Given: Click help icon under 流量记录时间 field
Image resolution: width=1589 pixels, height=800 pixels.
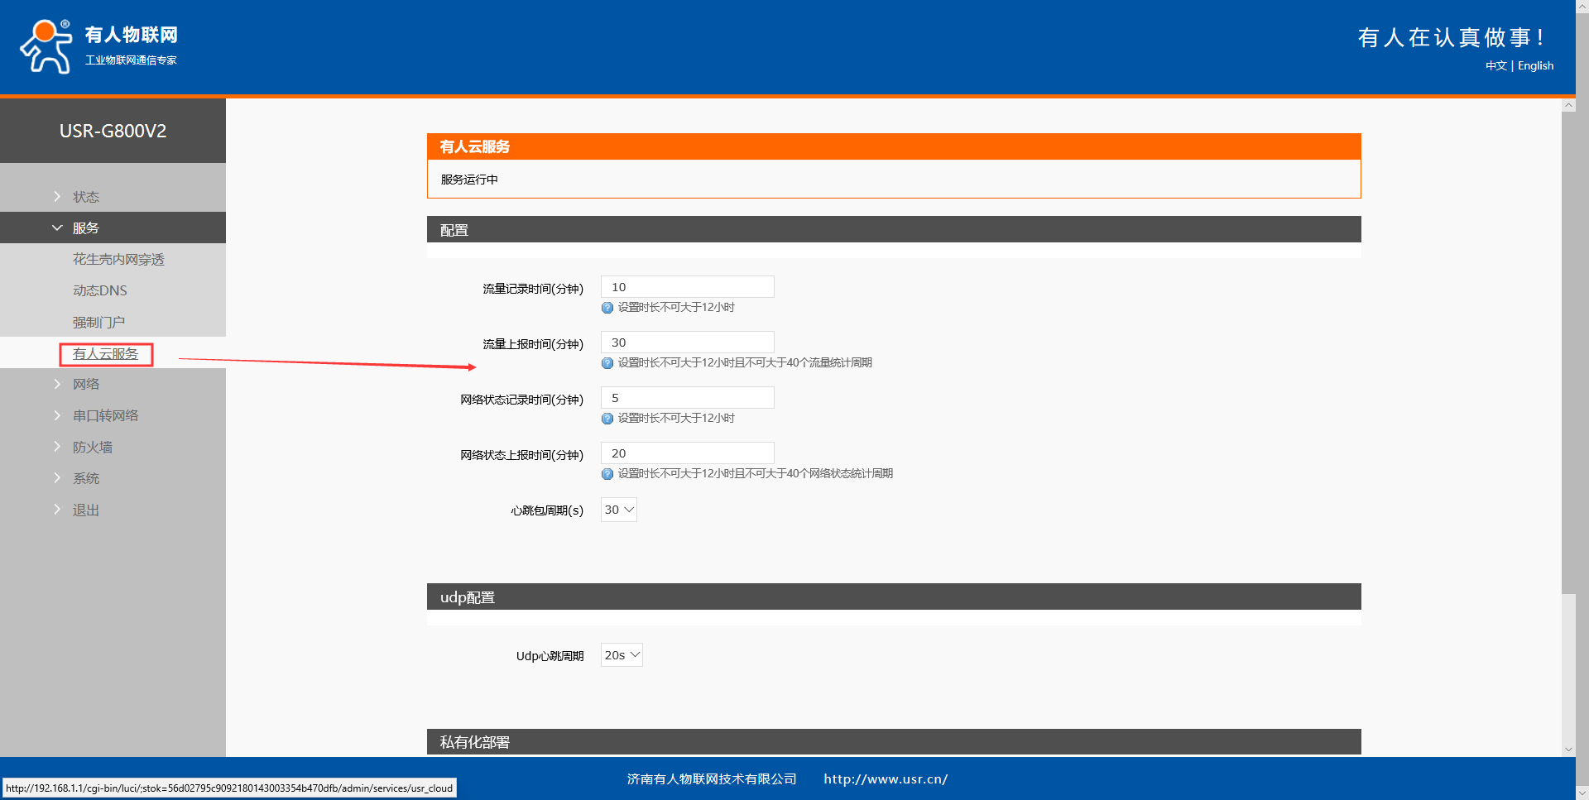Looking at the screenshot, I should click(x=607, y=308).
